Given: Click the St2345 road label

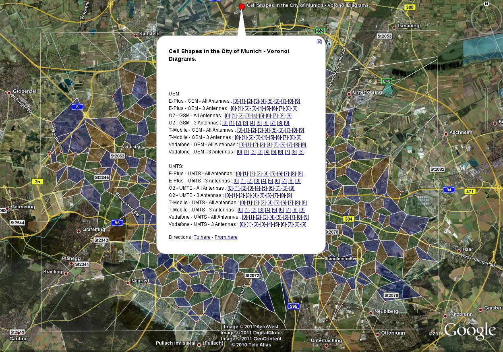Looking at the screenshot, I should (x=102, y=177).
